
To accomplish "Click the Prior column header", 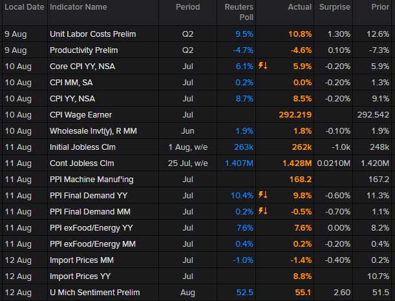I will coord(380,7).
